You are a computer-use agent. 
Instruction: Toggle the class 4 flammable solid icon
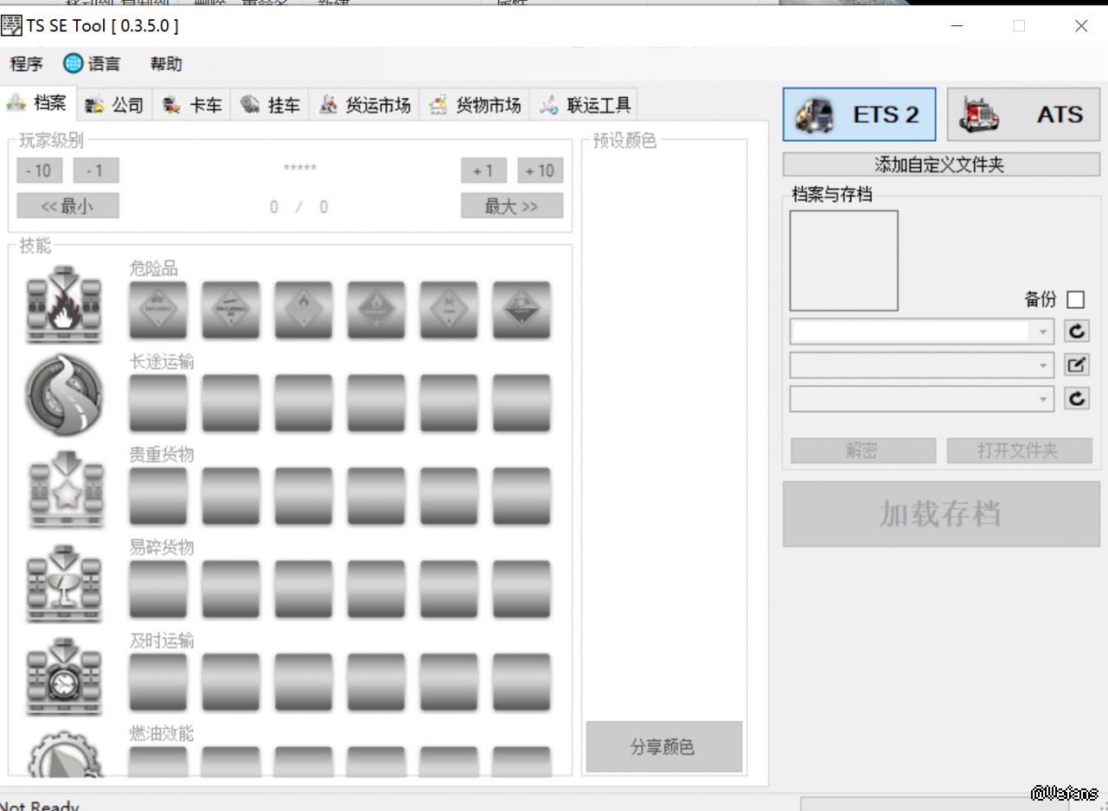[x=376, y=310]
